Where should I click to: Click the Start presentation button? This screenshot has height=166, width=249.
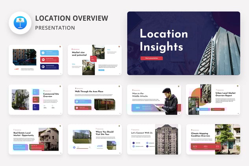151,58
